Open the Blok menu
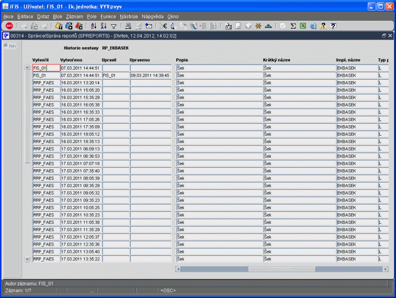The height and width of the screenshot is (298, 396). 57,16
